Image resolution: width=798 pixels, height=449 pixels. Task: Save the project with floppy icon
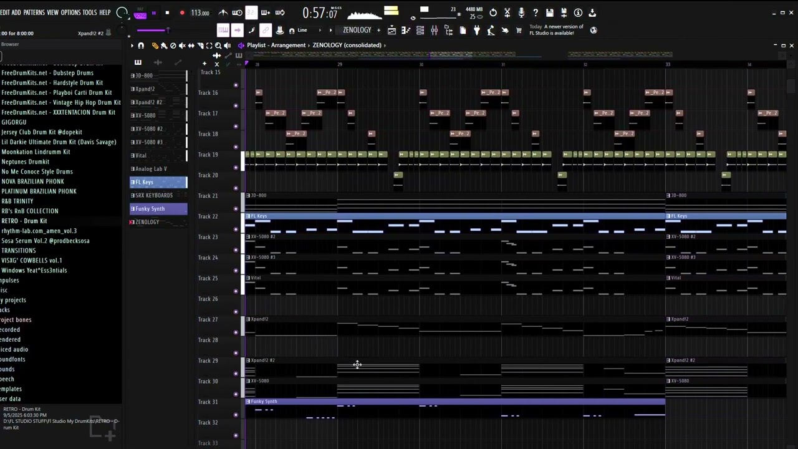pyautogui.click(x=549, y=12)
